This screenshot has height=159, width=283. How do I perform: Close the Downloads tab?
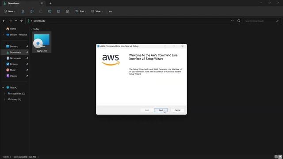pyautogui.click(x=42, y=3)
